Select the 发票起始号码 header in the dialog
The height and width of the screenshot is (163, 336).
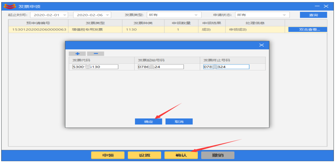pos(167,60)
